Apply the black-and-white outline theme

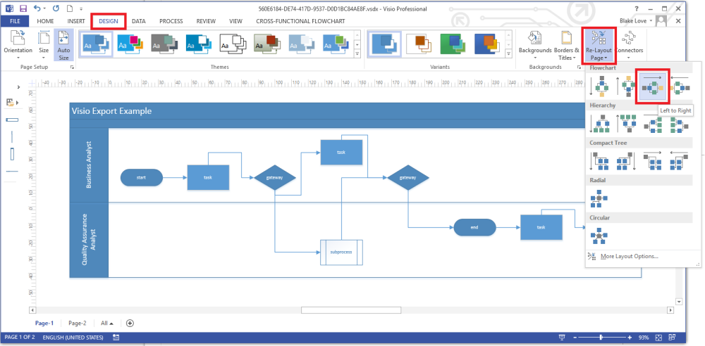pos(233,44)
